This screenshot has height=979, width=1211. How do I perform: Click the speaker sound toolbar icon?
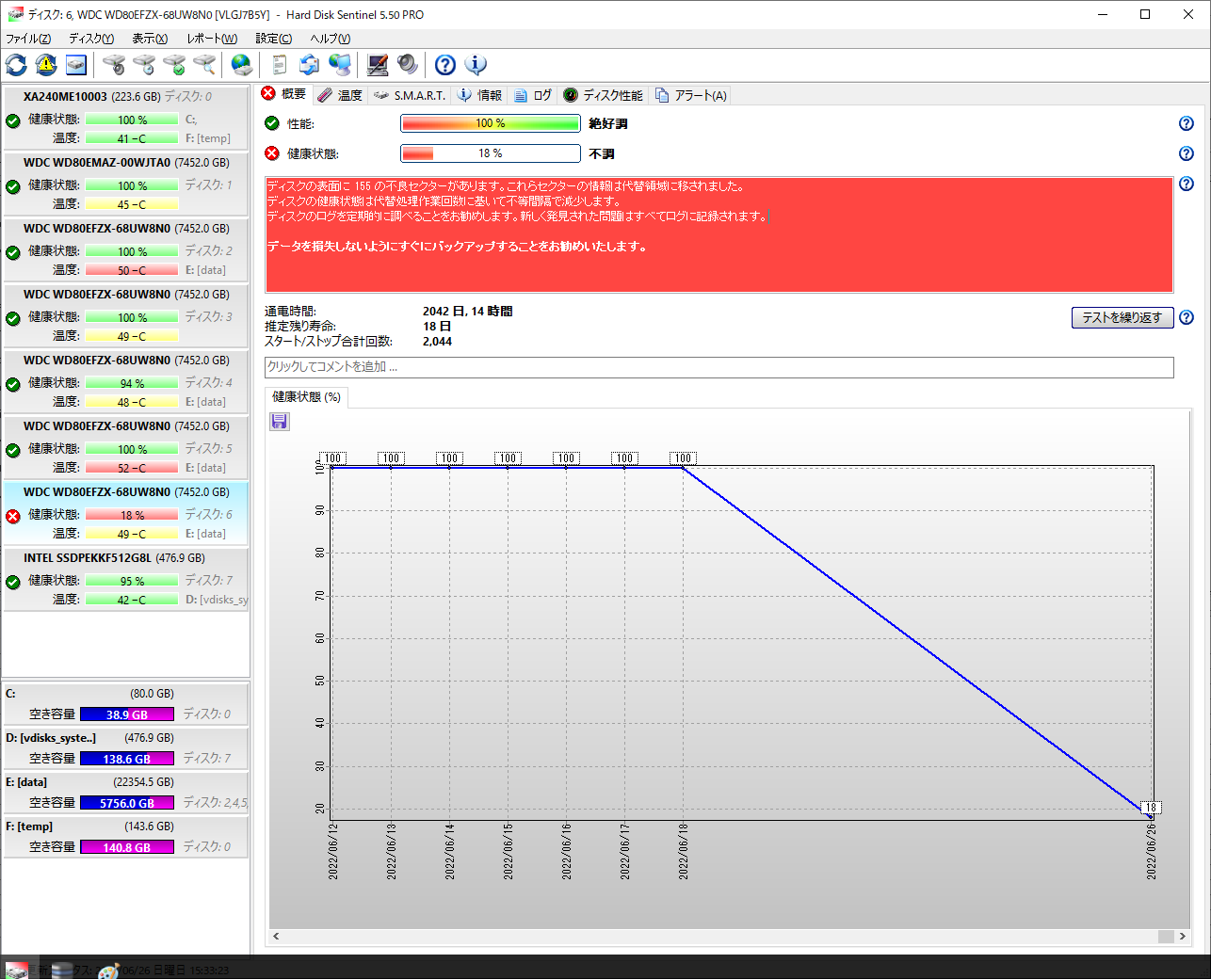point(408,65)
